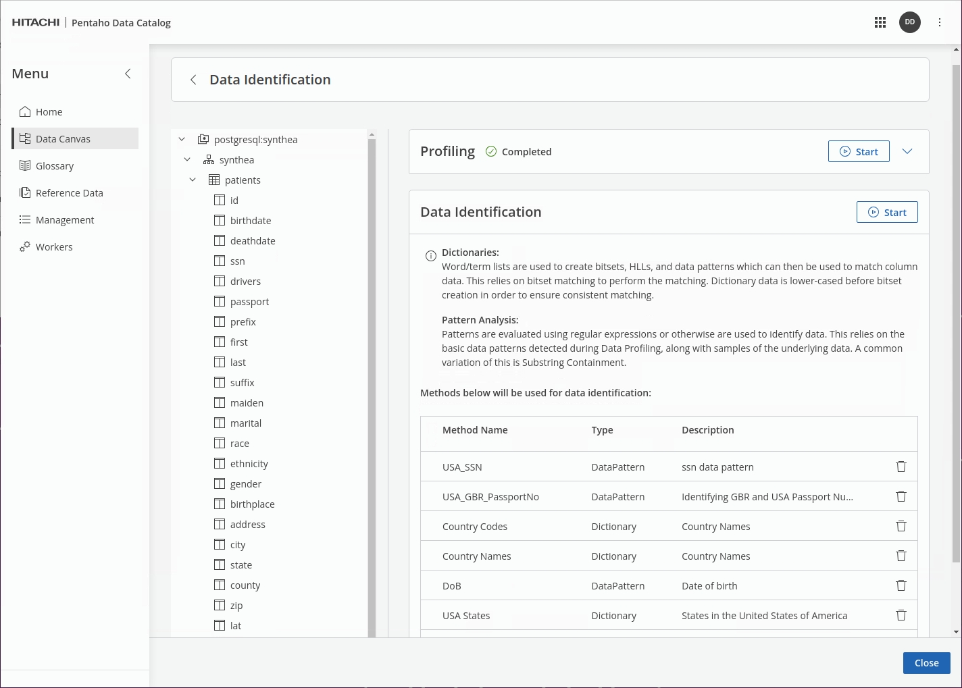Viewport: 962px width, 688px height.
Task: Remove the USA States dictionary method
Action: pyautogui.click(x=901, y=615)
